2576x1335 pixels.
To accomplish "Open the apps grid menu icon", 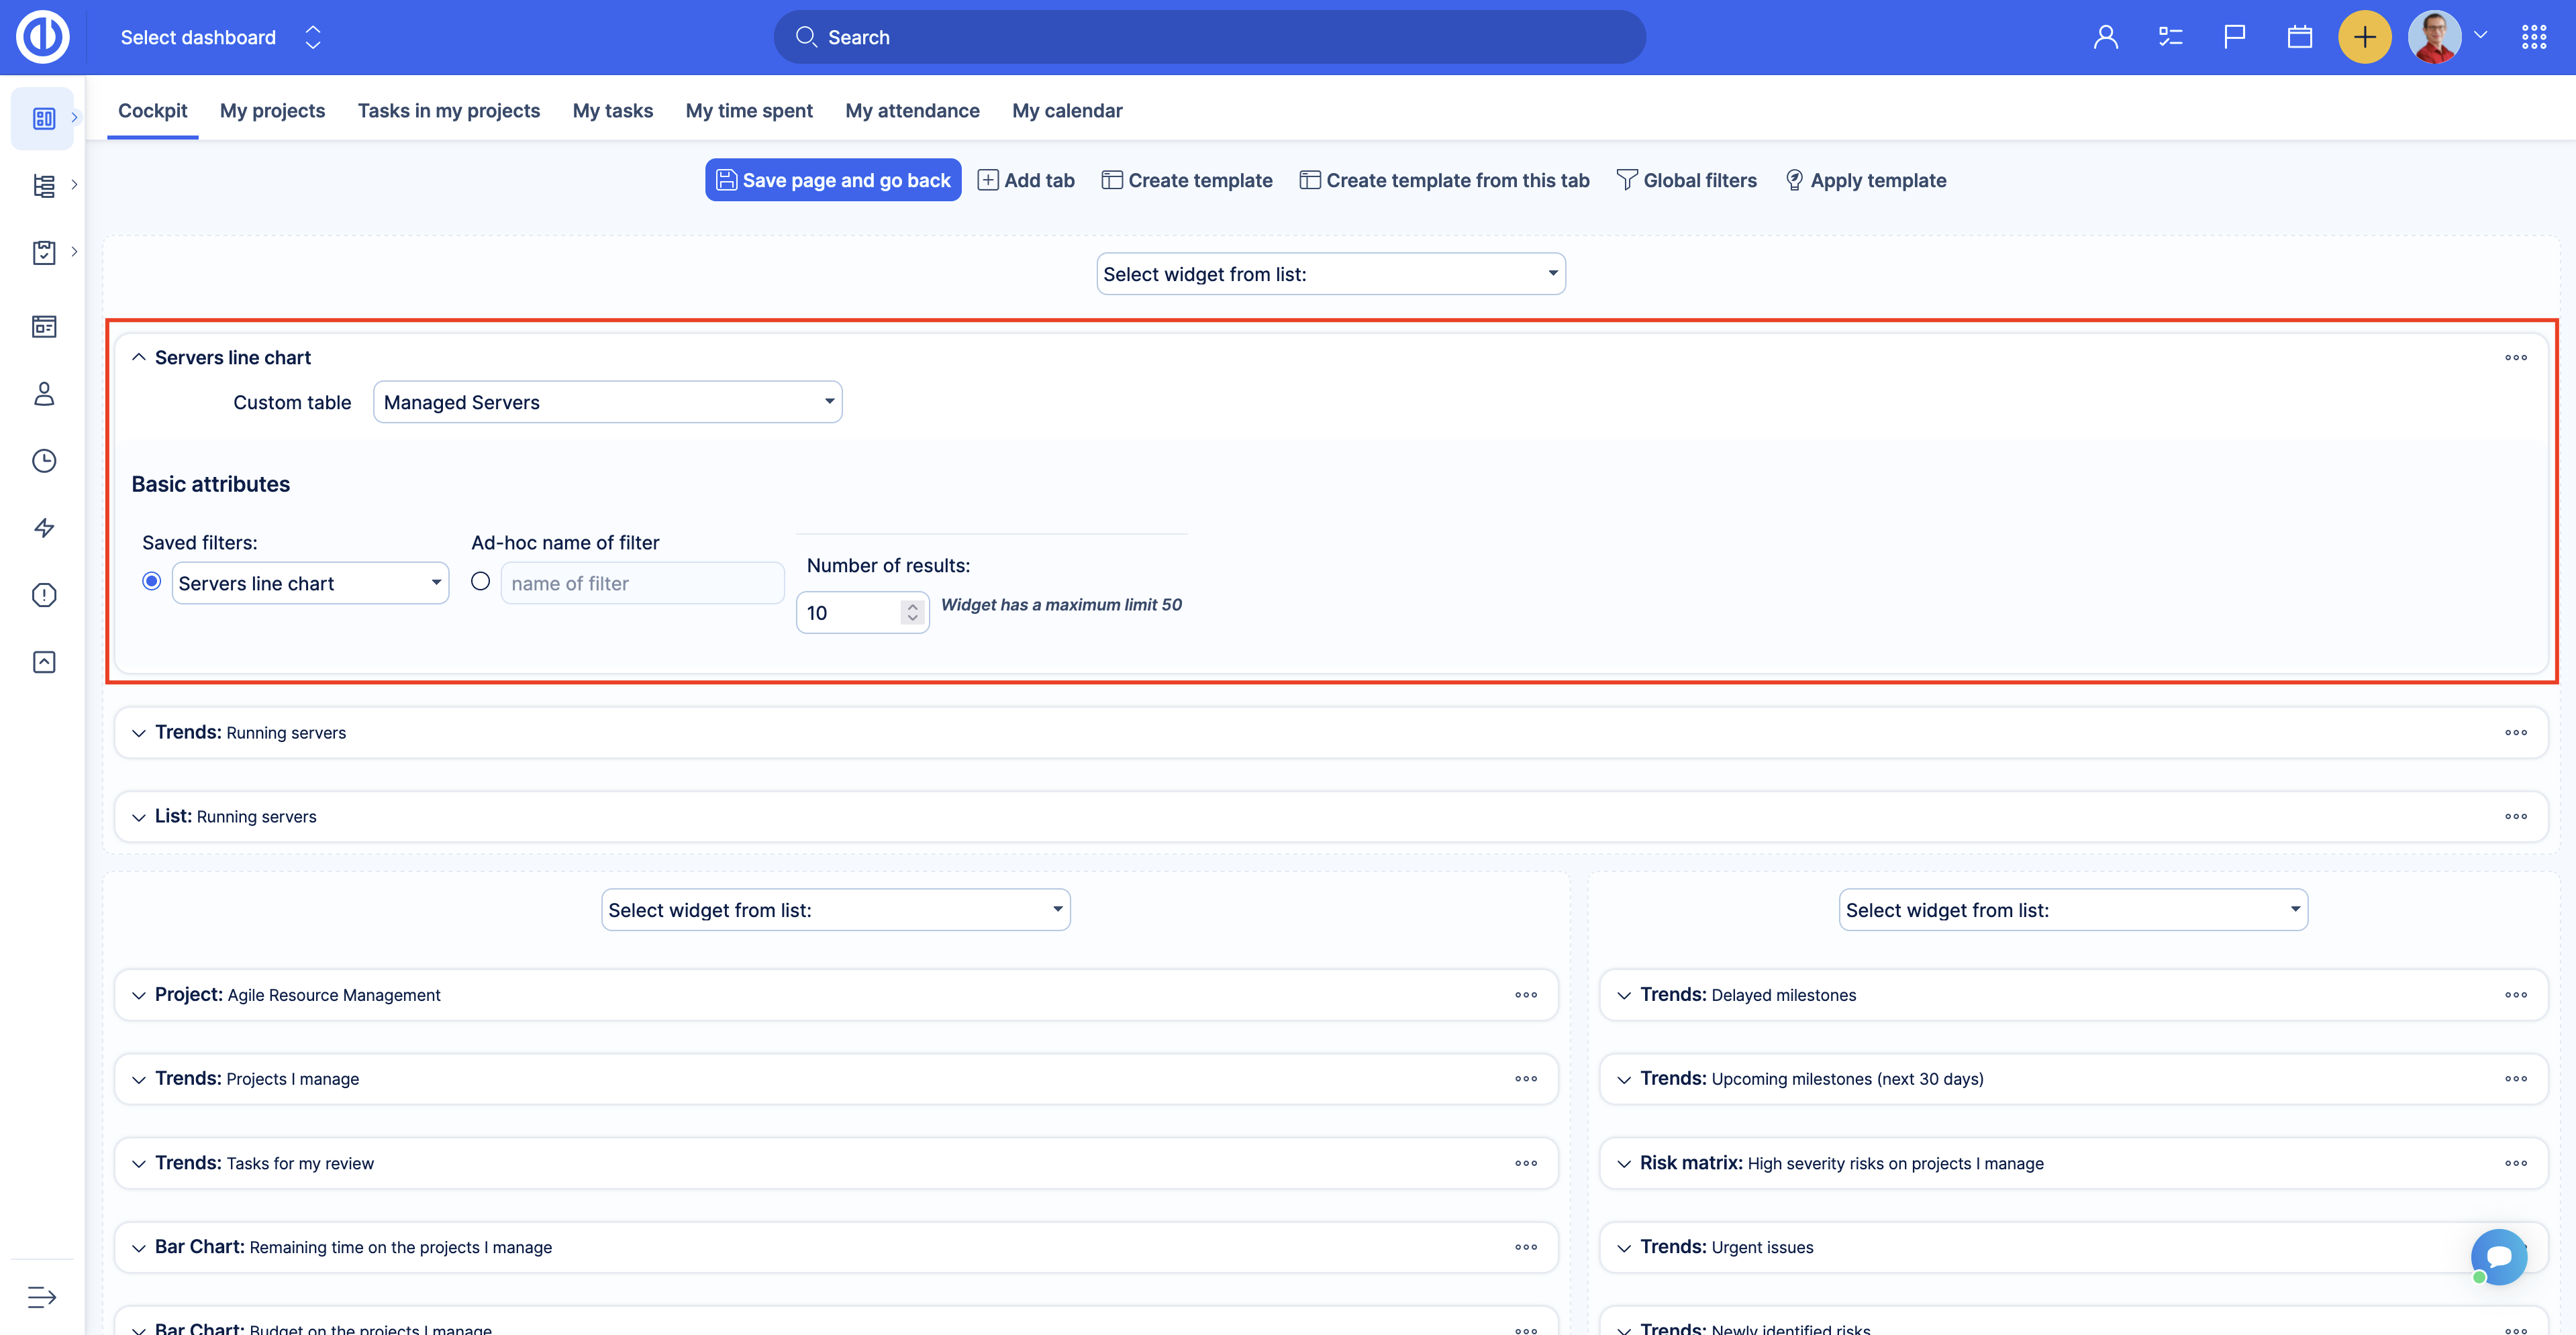I will 2533,37.
